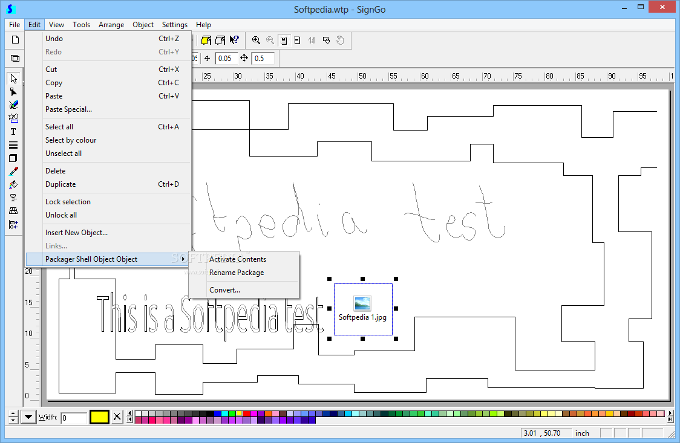Select the align objects tool
680x443 pixels.
point(13,224)
